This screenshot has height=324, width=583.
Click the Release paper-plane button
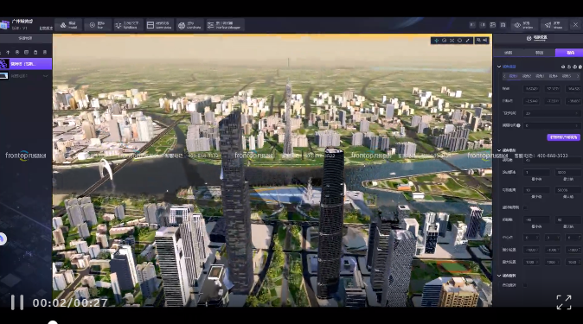554,25
